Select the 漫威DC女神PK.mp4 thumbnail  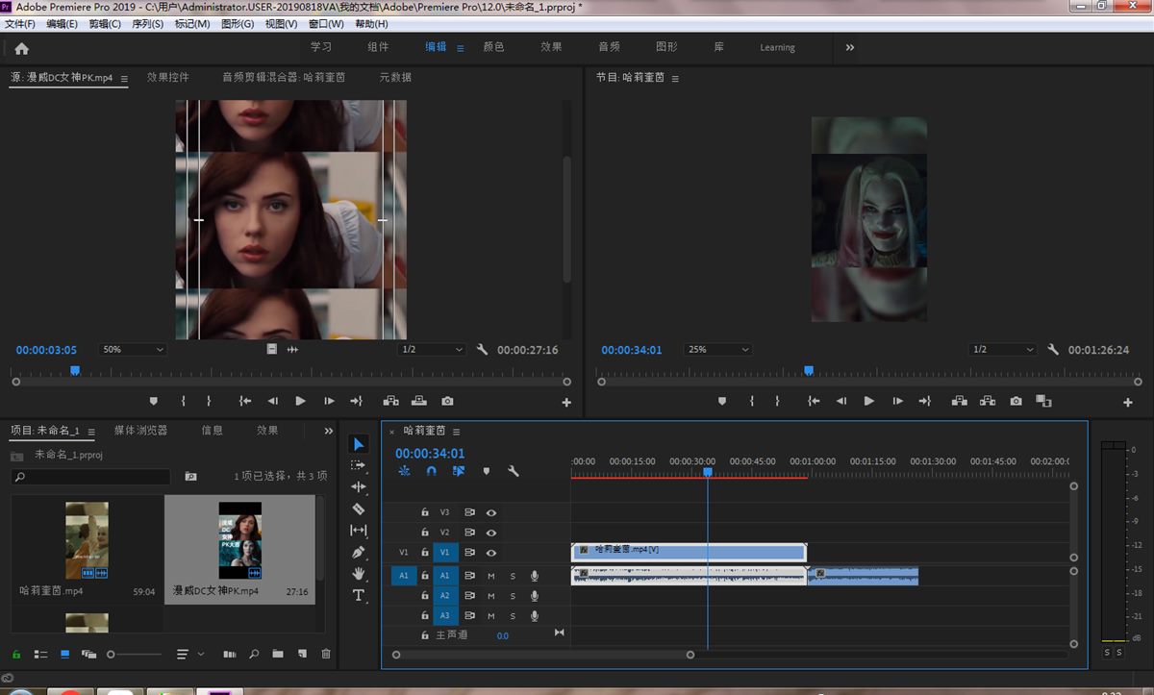(x=239, y=539)
